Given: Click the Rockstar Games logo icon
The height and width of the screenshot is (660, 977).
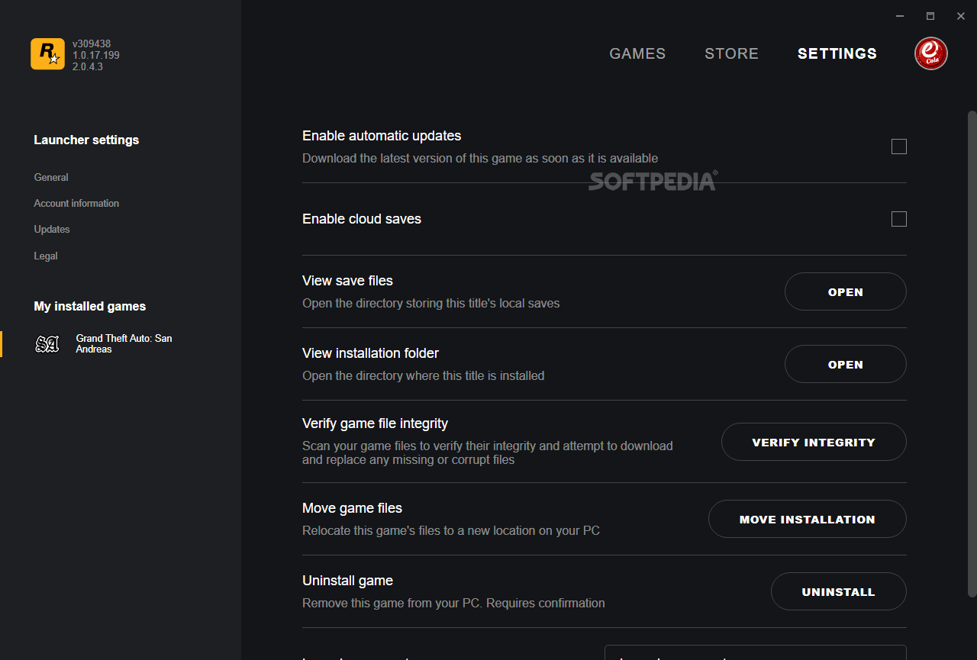Looking at the screenshot, I should point(47,54).
